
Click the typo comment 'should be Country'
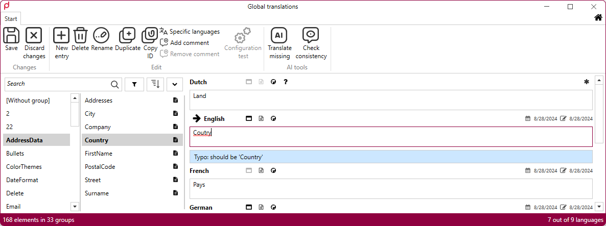pos(391,157)
